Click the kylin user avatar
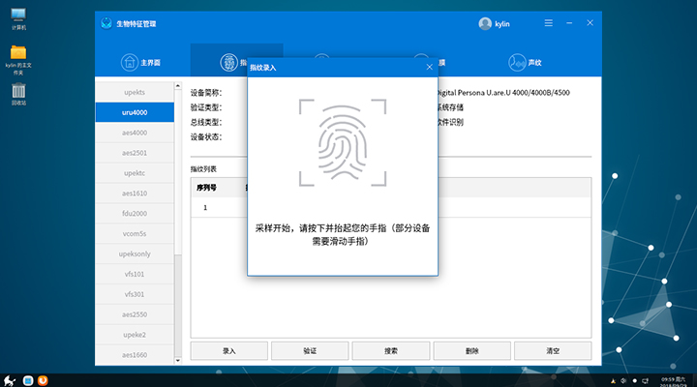The width and height of the screenshot is (697, 387). coord(485,23)
